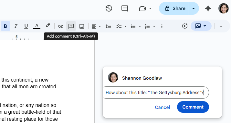Open line and paragraph spacing
The image size is (231, 123).
[108, 26]
